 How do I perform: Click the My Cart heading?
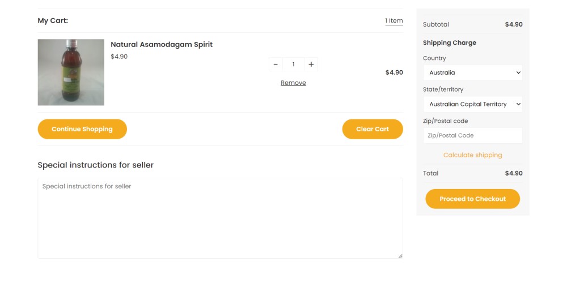click(53, 21)
